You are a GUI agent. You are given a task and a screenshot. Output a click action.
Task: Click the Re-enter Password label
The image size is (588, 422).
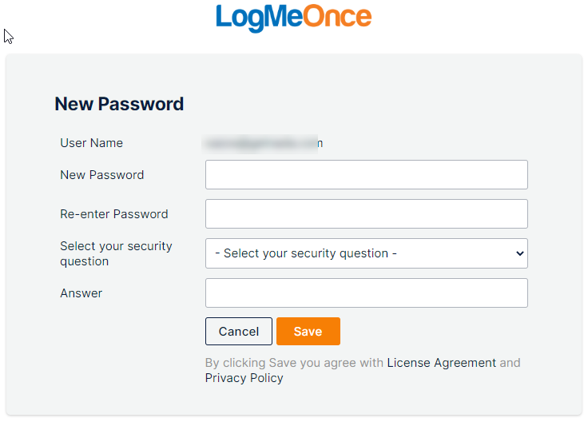coord(114,214)
